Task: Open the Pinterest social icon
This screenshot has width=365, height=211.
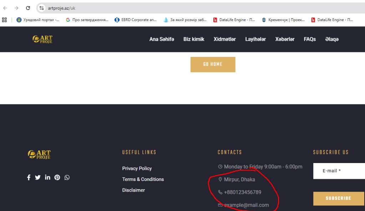Action: point(57,177)
